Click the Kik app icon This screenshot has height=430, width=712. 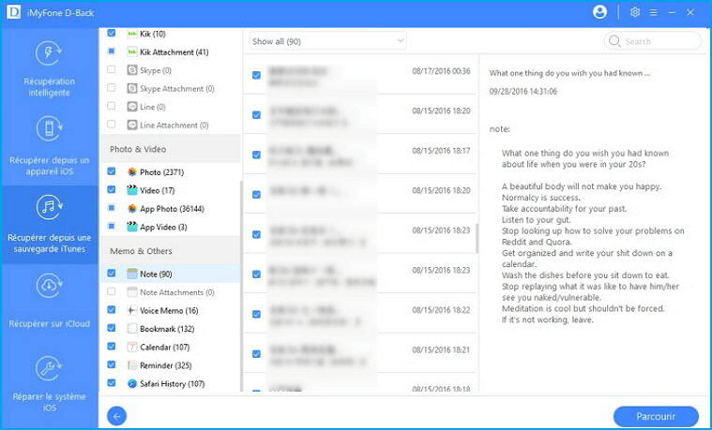click(132, 34)
